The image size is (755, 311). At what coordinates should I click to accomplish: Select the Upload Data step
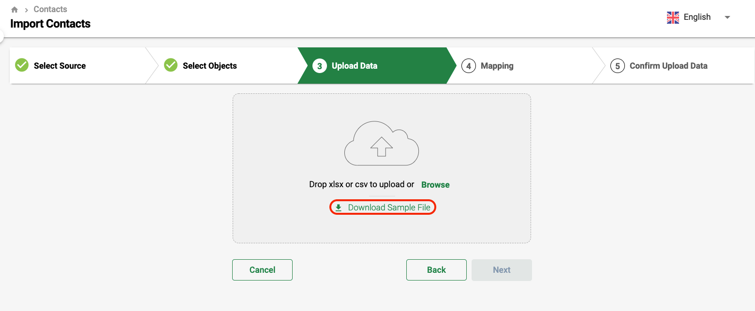pos(355,66)
